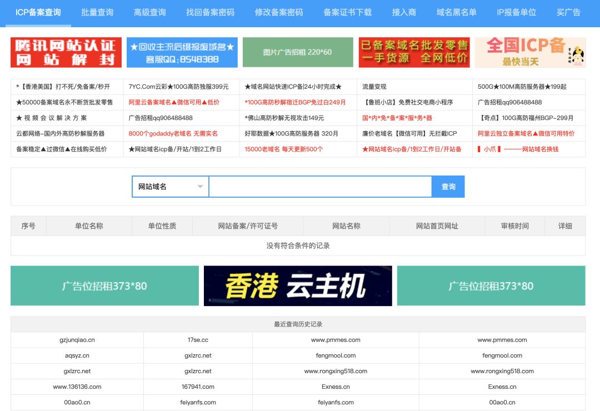Image resolution: width=600 pixels, height=411 pixels.
Task: Expand the 网站域名 search type dropdown
Action: click(169, 187)
